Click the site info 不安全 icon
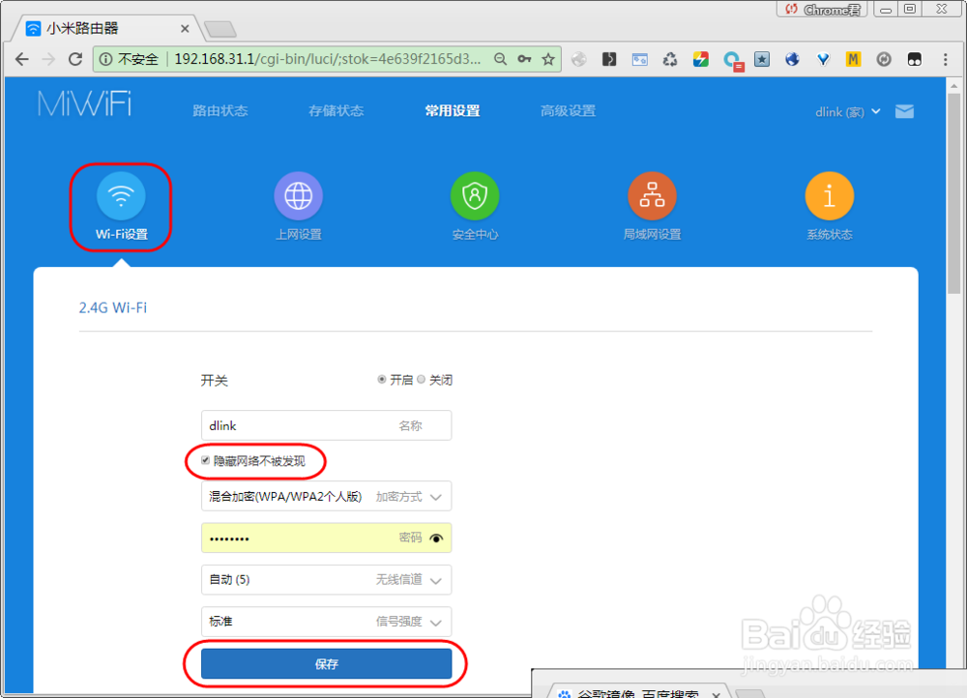Viewport: 967px width, 698px height. 106,59
